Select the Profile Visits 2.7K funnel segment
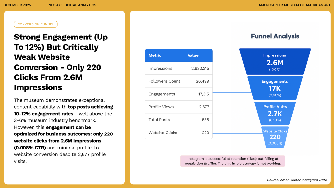The height and width of the screenshot is (188, 334). coord(275,113)
